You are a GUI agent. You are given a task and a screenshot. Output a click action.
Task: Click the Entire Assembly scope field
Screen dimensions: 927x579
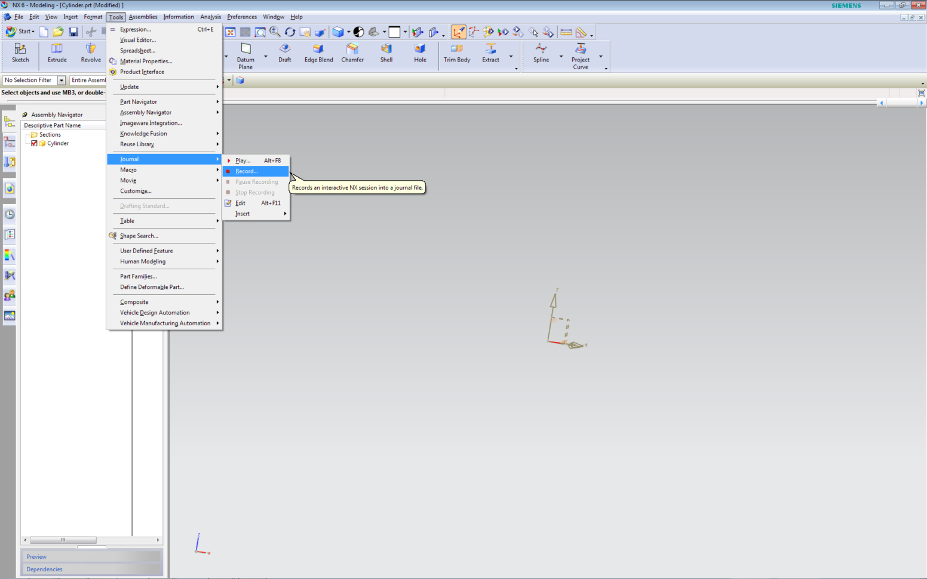tap(88, 80)
